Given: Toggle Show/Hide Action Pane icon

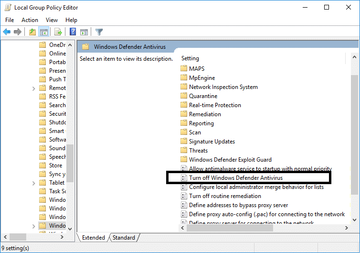Looking at the screenshot, I should (x=84, y=32).
